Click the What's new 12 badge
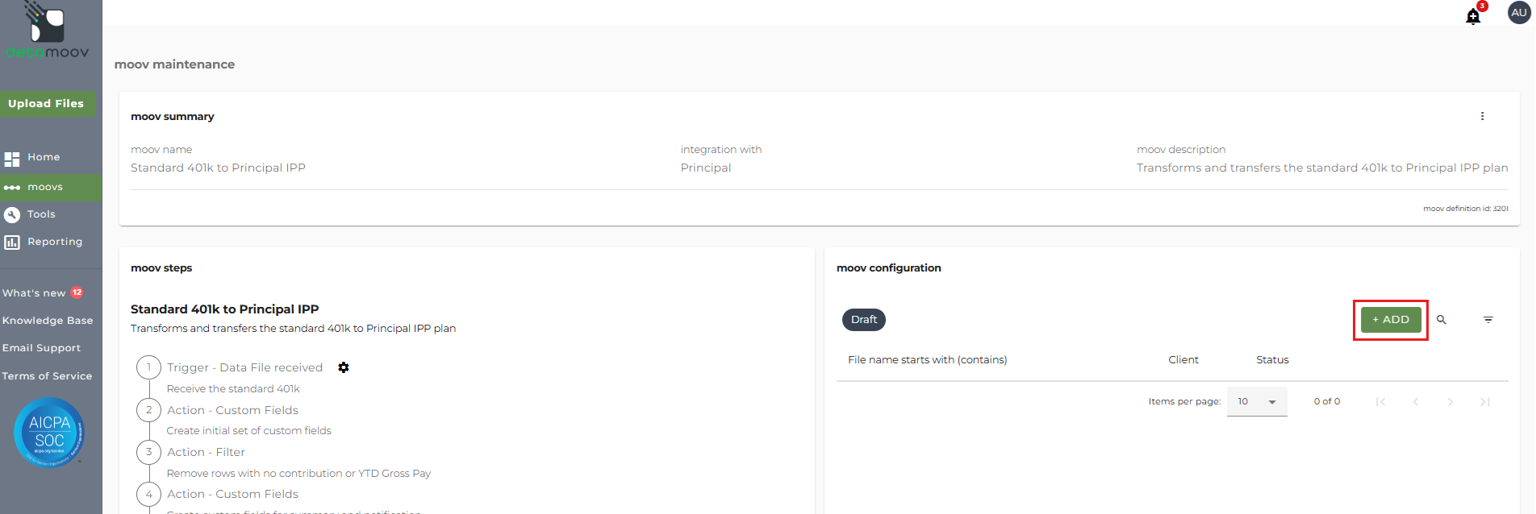This screenshot has width=1536, height=514. [x=77, y=292]
